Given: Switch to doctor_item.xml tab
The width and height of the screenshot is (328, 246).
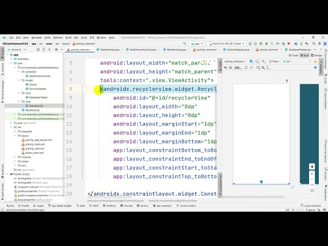Looking at the screenshot, I should tap(269, 50).
